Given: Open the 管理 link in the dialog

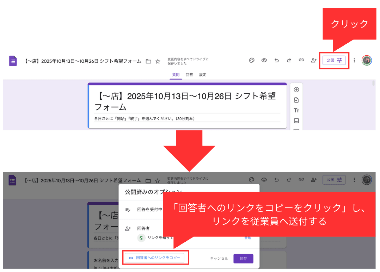Looking at the screenshot, I should point(248,238).
